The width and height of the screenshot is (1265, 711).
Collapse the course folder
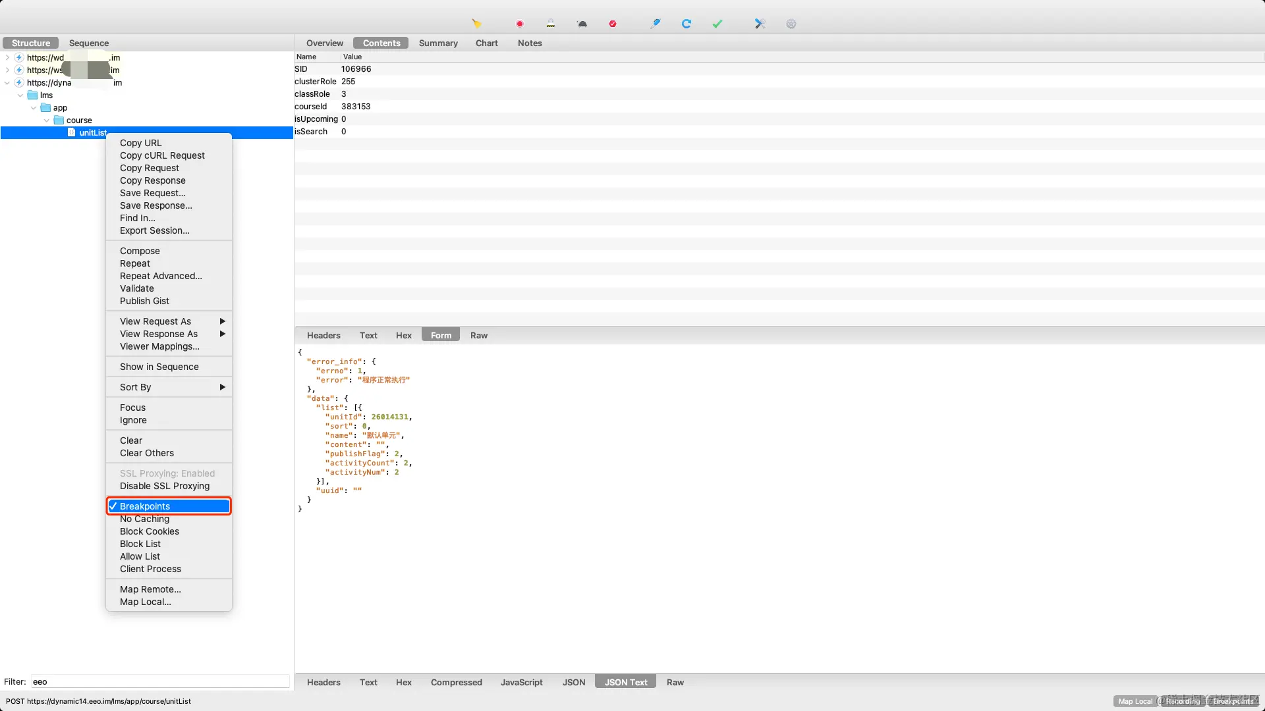[47, 120]
